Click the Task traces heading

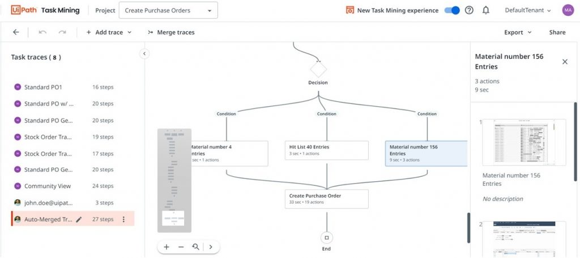click(x=36, y=57)
